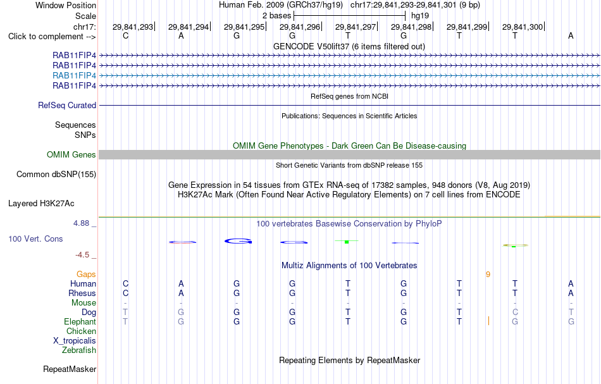Open 'Publications: Sequences in Scientific Articles' title

(x=349, y=116)
